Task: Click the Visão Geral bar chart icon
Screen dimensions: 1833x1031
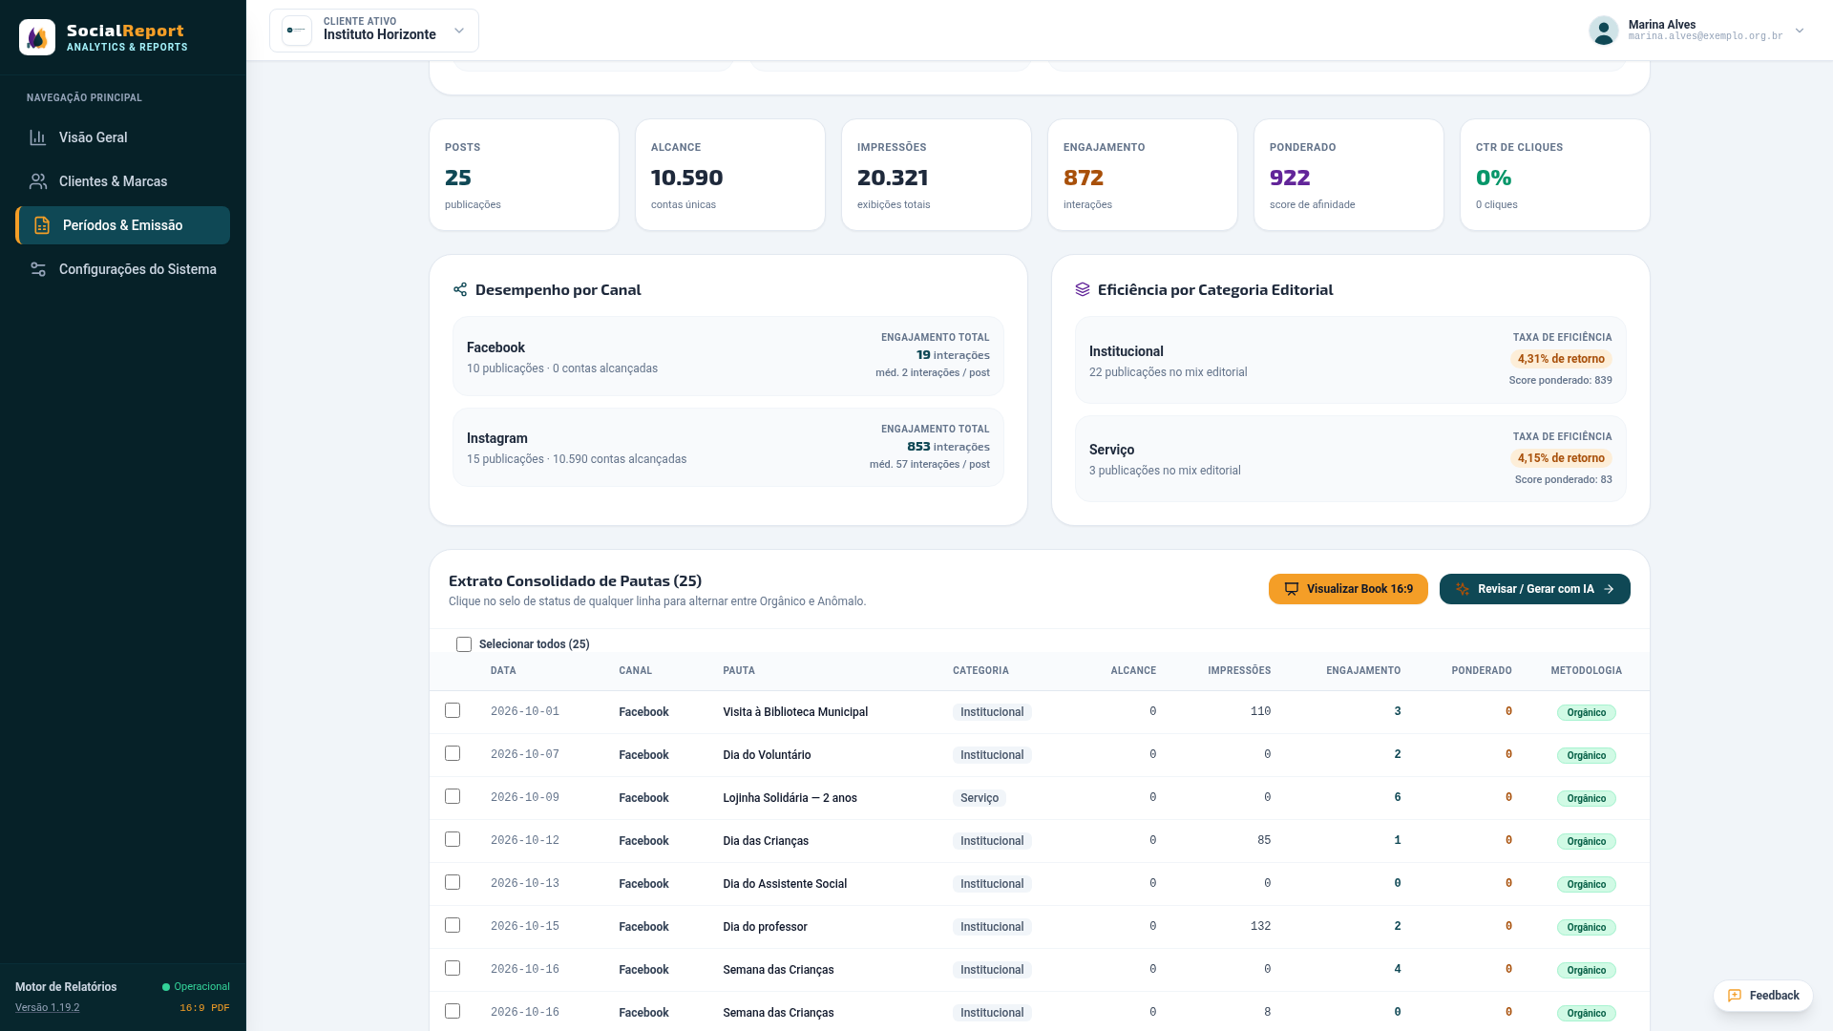Action: 38,137
